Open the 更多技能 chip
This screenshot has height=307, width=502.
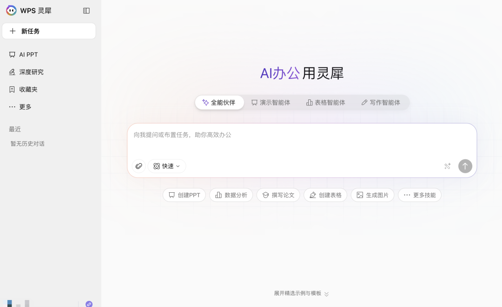coord(420,195)
